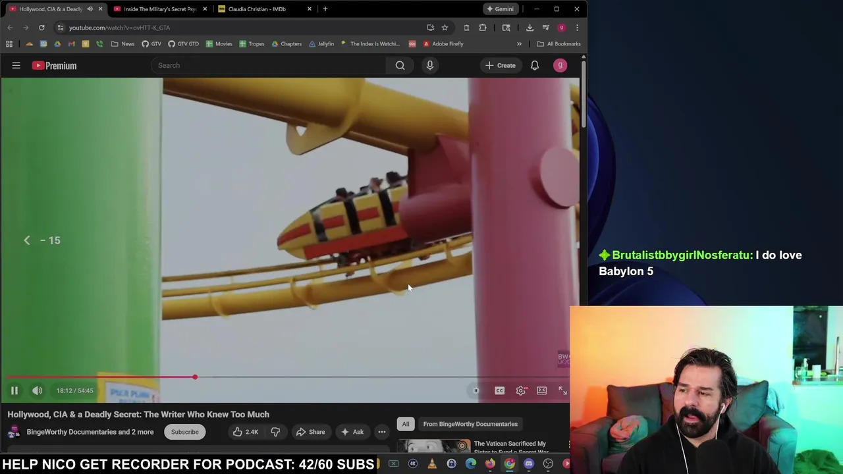The image size is (843, 474).
Task: Open the notifications bell
Action: click(x=535, y=65)
